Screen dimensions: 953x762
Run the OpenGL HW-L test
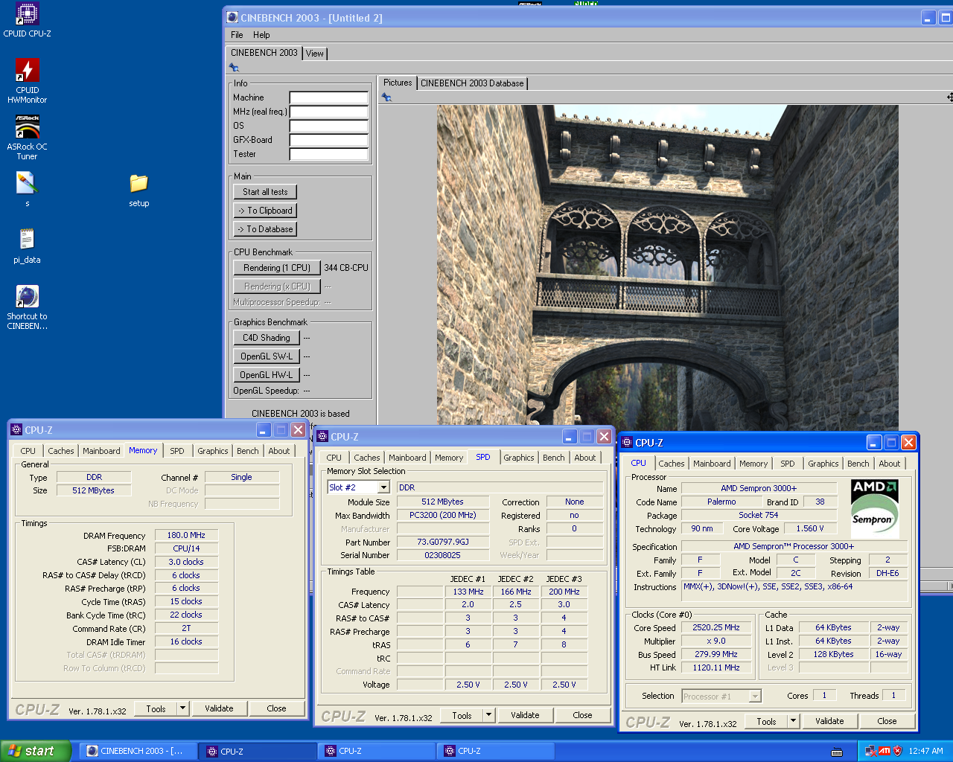267,375
